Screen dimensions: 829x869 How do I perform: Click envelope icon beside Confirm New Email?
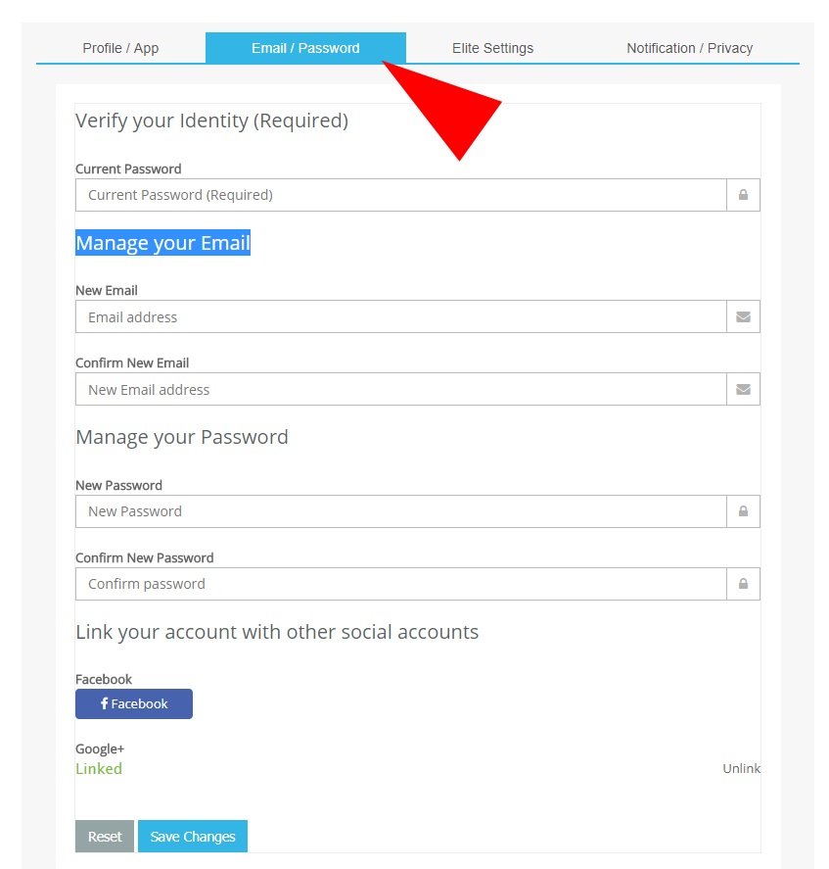pyautogui.click(x=743, y=389)
